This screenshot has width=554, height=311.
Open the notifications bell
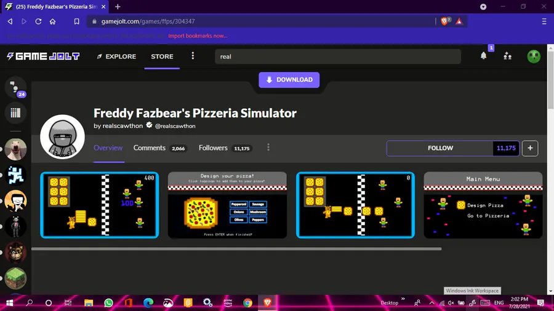click(483, 56)
